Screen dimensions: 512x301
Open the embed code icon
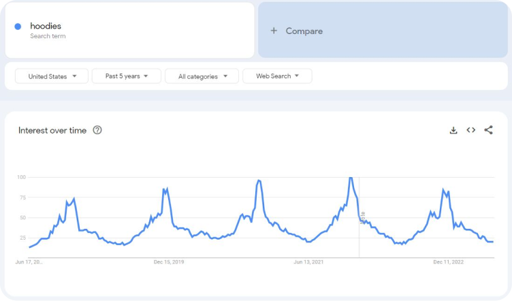pos(471,130)
